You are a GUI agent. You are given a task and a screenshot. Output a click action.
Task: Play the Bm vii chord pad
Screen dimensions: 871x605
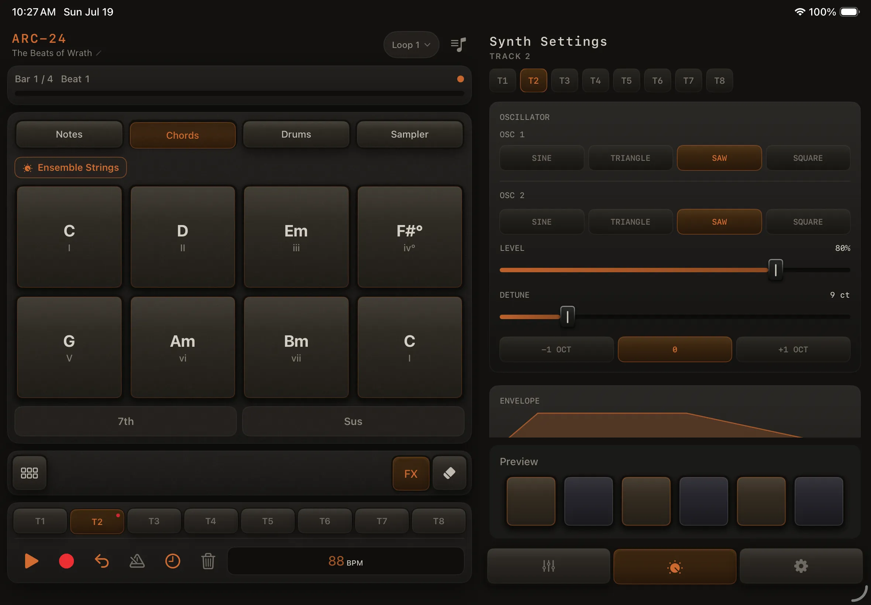296,347
